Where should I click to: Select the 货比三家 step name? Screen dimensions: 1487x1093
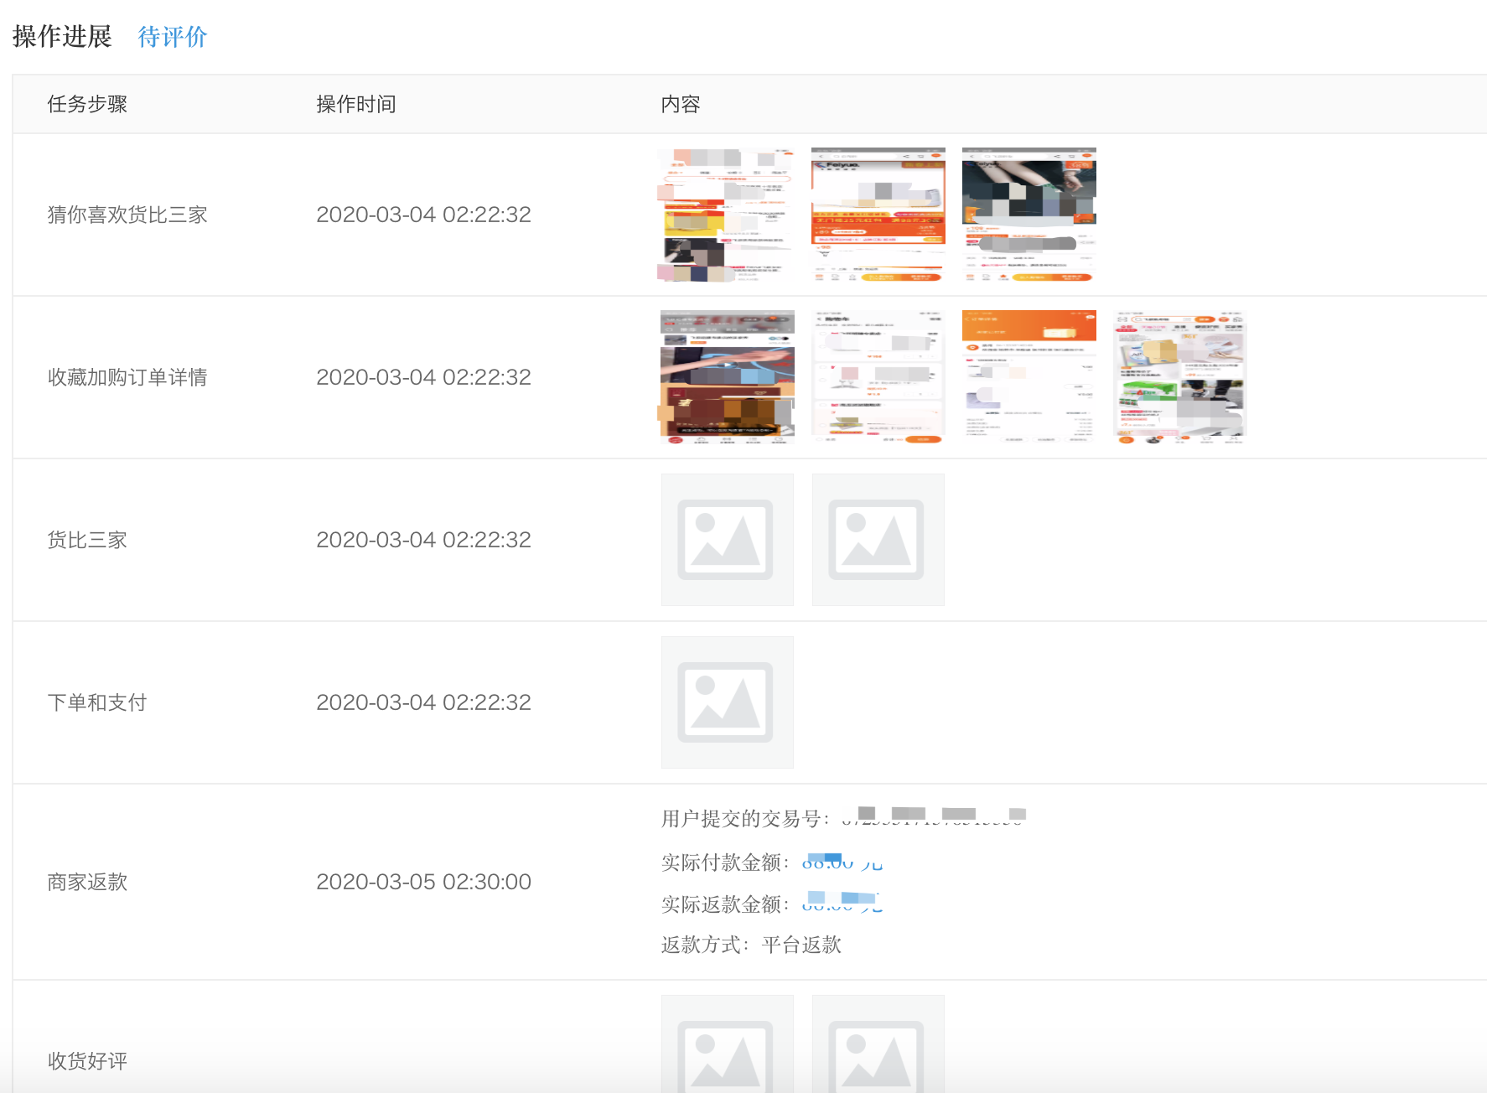[x=87, y=540]
